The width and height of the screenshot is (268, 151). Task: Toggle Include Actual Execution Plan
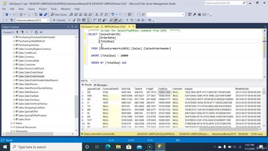pyautogui.click(x=95, y=20)
